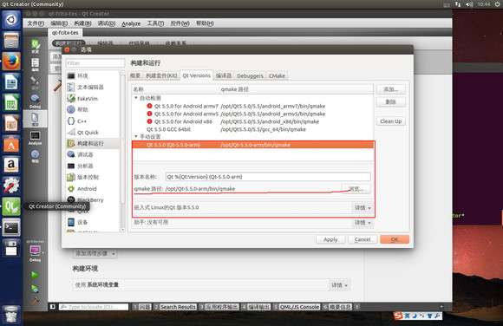Switch to the 概要 tab
503x326 pixels.
pos(135,75)
